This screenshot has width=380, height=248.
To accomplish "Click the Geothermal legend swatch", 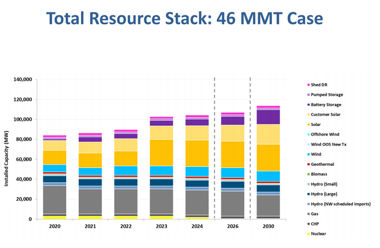I will 309,164.
